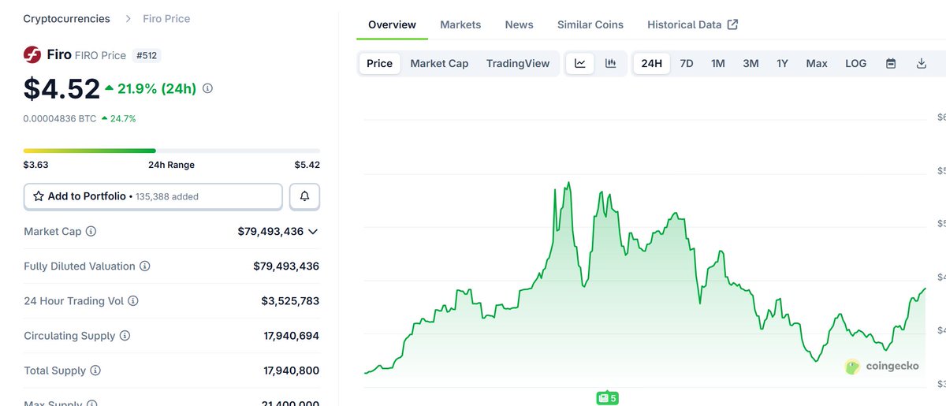Click the 17,940,694 circulating supply value
Screen dimensions: 946x406
[x=292, y=336]
